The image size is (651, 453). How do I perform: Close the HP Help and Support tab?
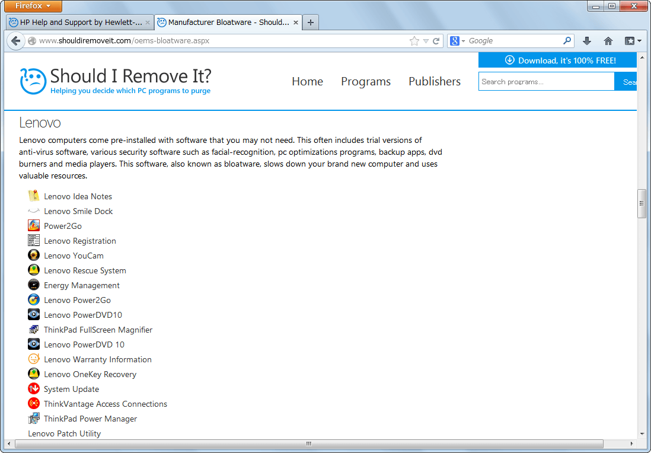point(148,23)
